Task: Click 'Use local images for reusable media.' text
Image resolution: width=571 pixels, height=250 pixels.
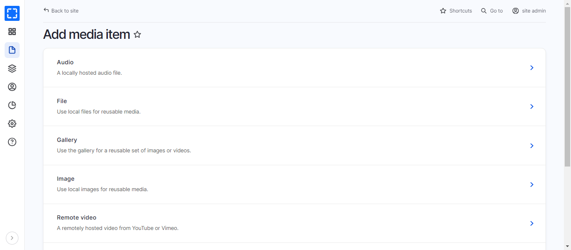Action: coord(102,189)
